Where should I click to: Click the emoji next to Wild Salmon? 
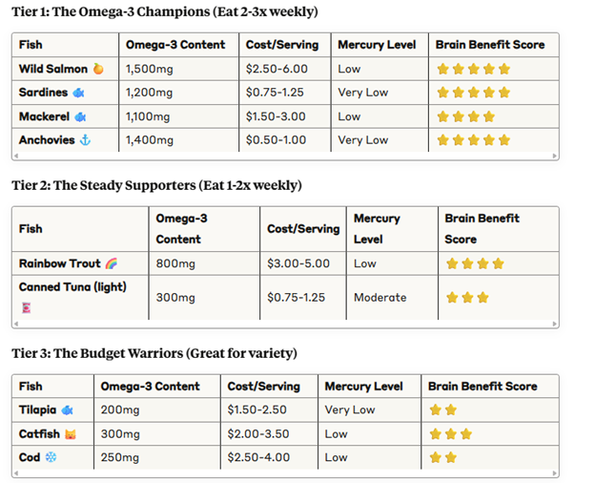pos(98,70)
